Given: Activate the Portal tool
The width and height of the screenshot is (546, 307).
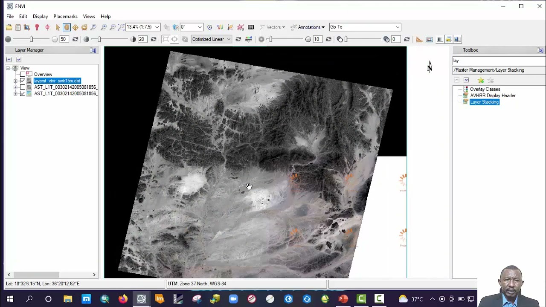Looking at the screenshot, I should pos(430,39).
